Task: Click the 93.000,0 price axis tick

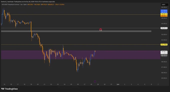Action: tap(164, 35)
